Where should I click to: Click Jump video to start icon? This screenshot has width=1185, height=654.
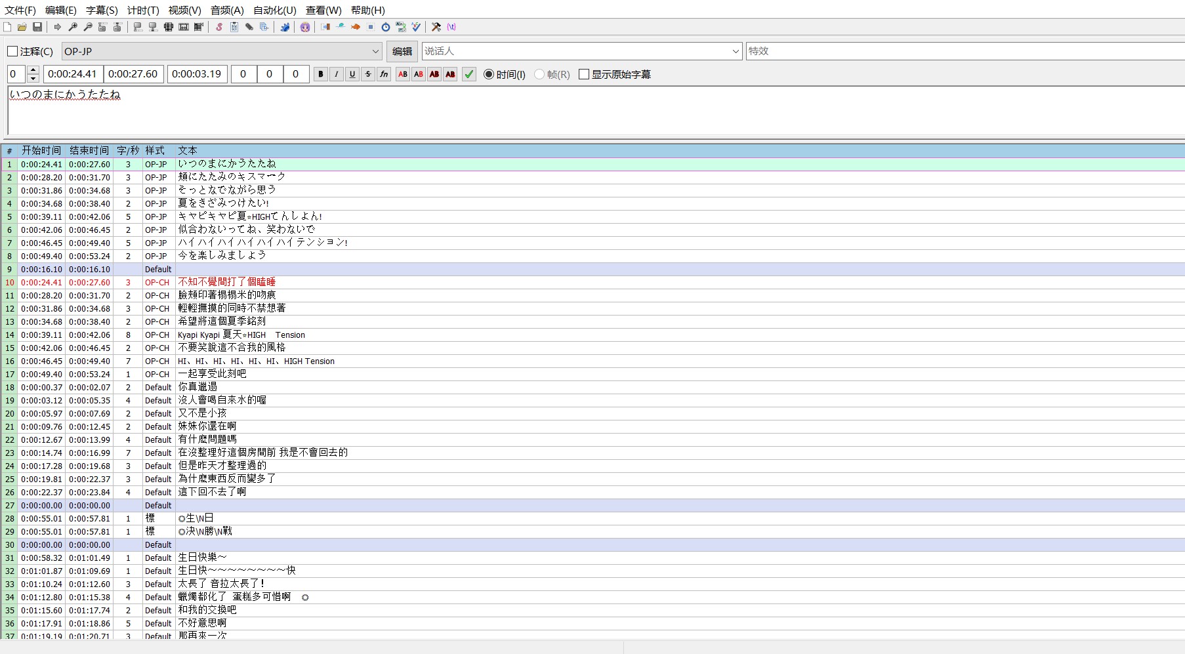click(103, 27)
